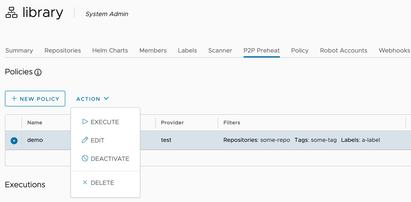This screenshot has height=202, width=411.
Task: Click the Edit pencil icon
Action: pyautogui.click(x=85, y=140)
